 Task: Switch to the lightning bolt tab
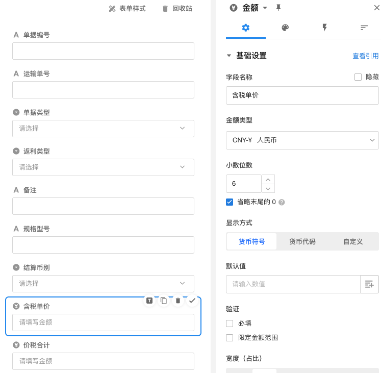point(324,28)
